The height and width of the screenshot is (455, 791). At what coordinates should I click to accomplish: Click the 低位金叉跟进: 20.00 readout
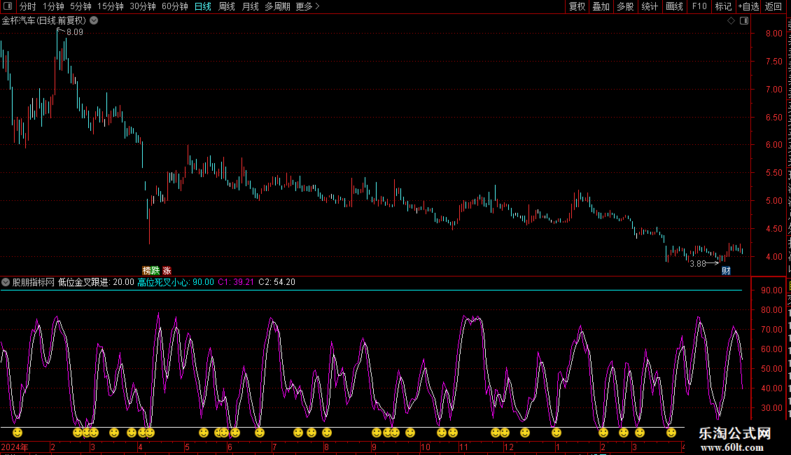(96, 283)
